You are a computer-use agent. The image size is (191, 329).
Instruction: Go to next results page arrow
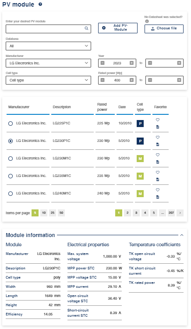pos(180,213)
